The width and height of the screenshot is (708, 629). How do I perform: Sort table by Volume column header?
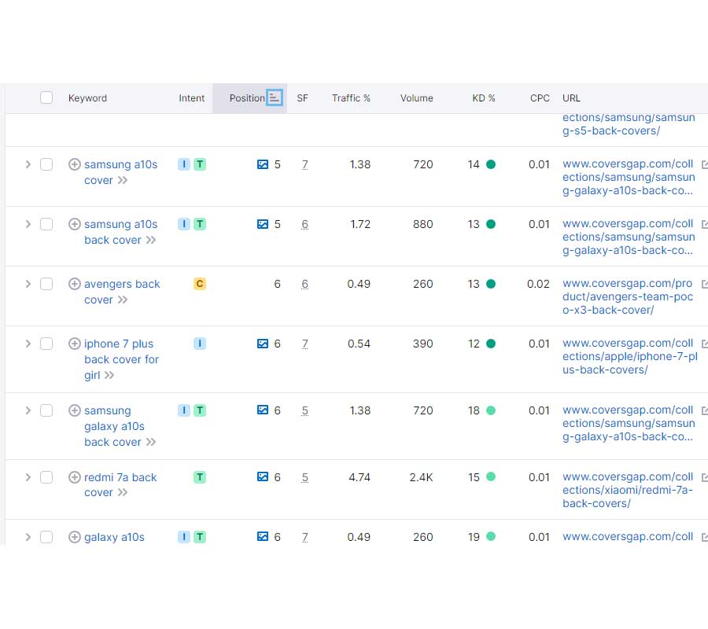click(x=416, y=98)
